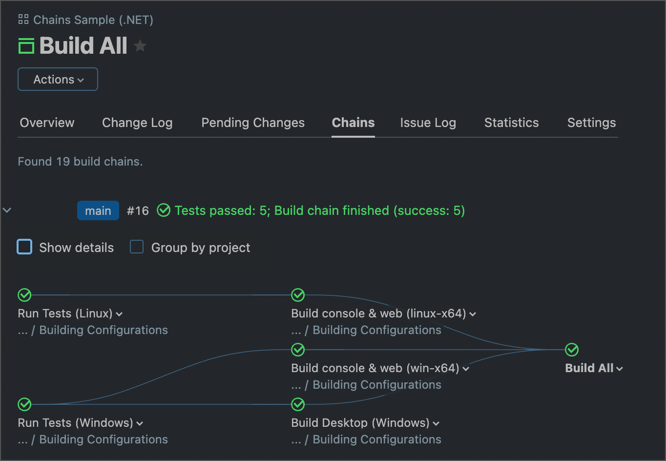The image size is (666, 461).
Task: Toggle the favorite star next to Build All
Action: [140, 45]
